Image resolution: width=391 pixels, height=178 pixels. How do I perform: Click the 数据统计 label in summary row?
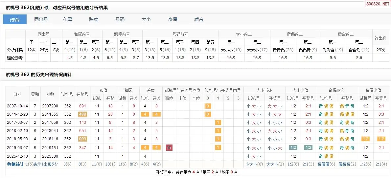coord(15,164)
